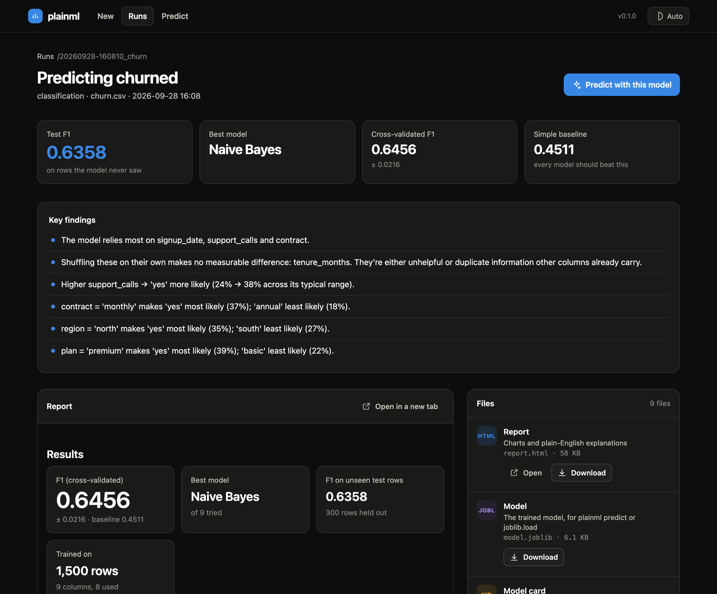The width and height of the screenshot is (717, 594).
Task: Click the Key findings heading
Action: point(72,220)
